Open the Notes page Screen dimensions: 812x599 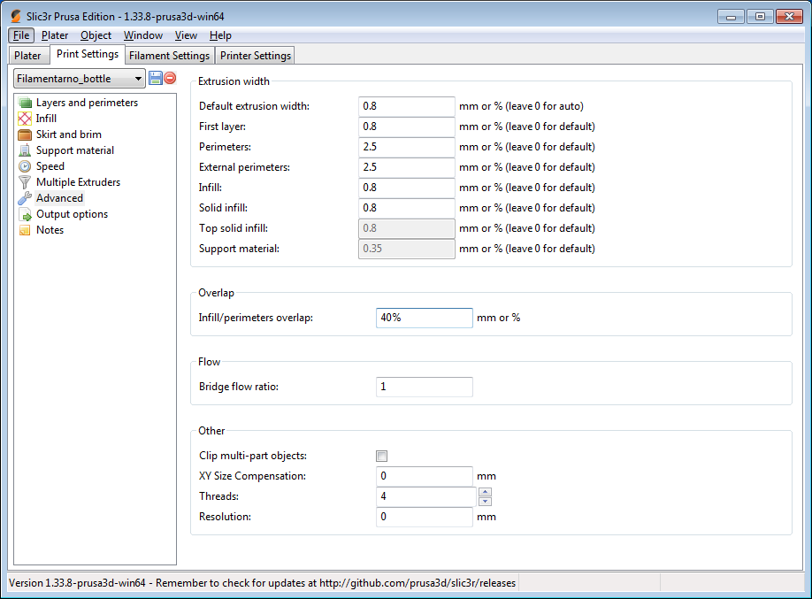point(50,230)
